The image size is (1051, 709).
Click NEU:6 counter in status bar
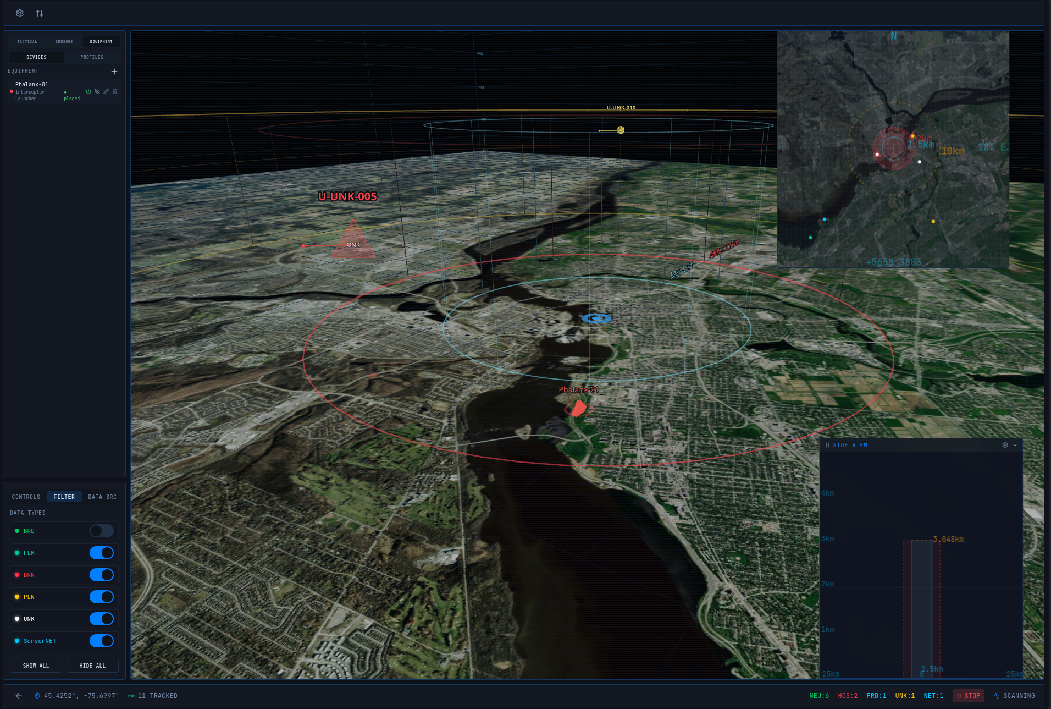click(x=819, y=696)
